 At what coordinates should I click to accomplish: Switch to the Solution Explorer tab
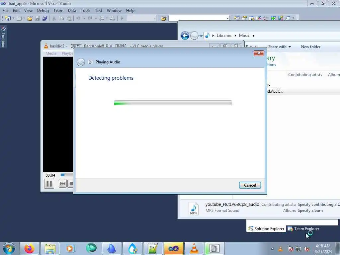click(x=266, y=229)
